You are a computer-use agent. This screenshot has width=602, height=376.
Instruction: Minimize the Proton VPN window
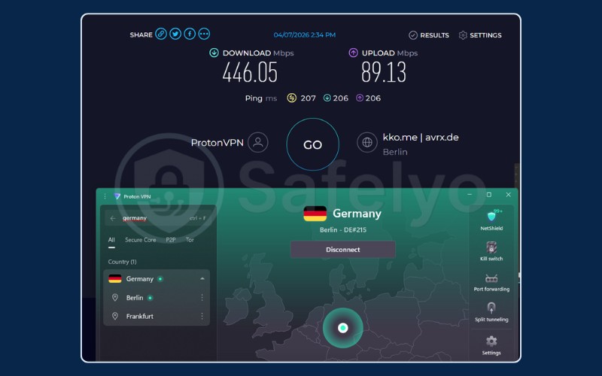470,195
